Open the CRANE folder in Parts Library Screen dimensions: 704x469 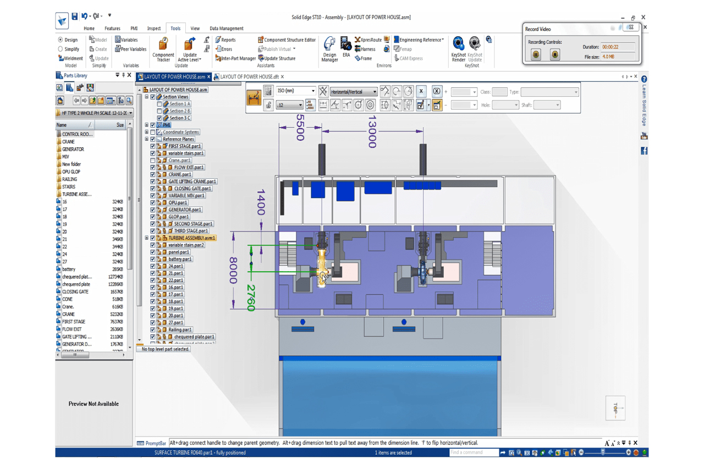[68, 142]
